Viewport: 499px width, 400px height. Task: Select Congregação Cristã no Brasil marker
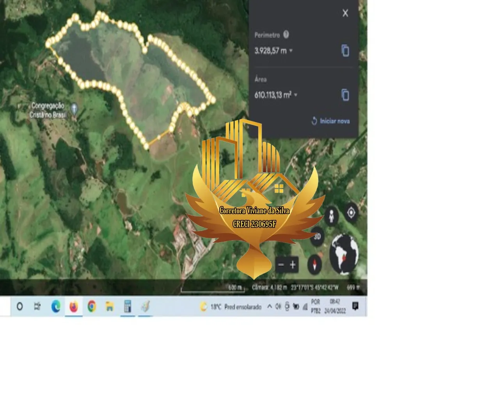point(74,108)
